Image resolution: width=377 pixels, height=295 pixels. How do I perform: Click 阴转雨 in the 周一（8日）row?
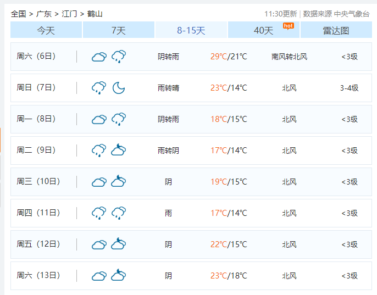coord(168,119)
